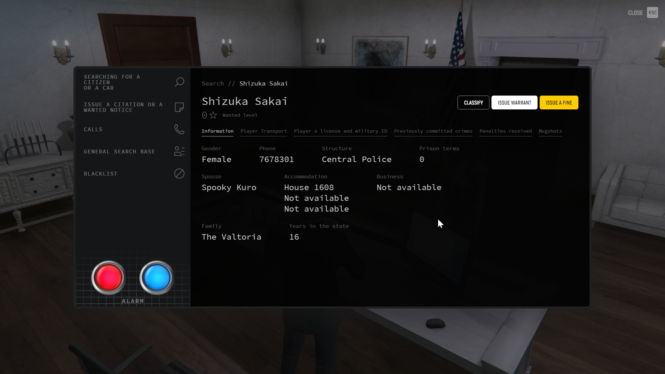Open the Mugshots tab
This screenshot has width=665, height=374.
550,131
